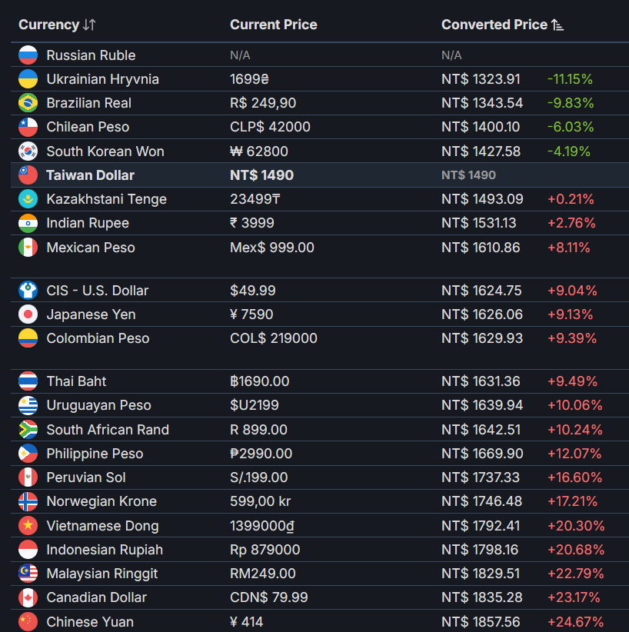Click the Malaysian Ringgit flag icon

click(x=28, y=573)
